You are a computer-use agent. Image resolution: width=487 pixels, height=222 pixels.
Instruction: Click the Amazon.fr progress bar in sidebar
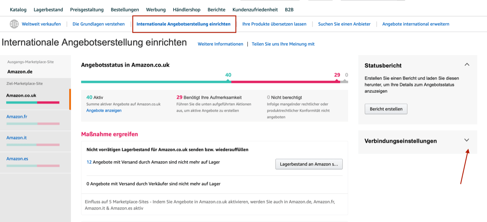click(x=33, y=124)
